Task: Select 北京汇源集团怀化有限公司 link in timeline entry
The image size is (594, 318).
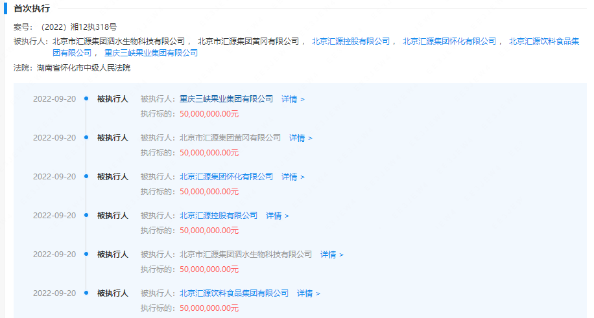Action: [226, 177]
